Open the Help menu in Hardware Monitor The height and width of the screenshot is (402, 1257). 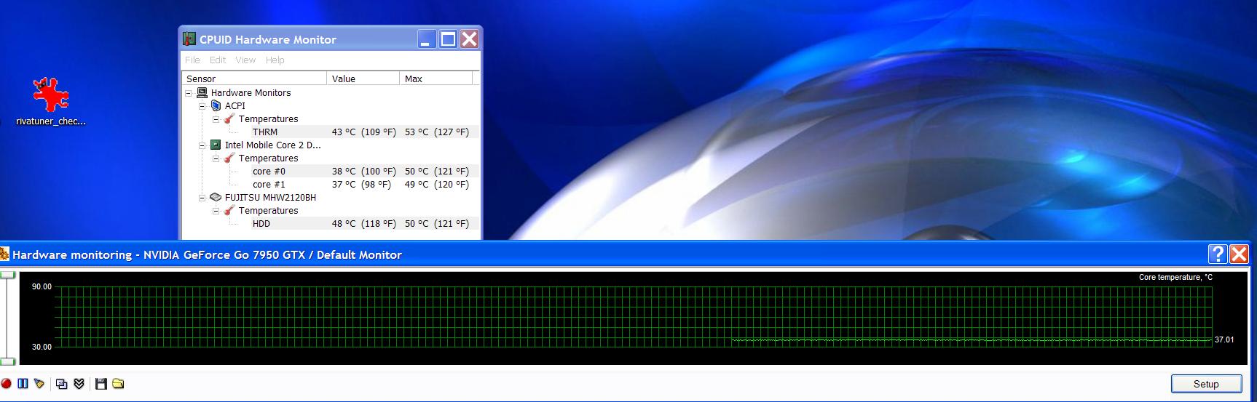coord(275,60)
